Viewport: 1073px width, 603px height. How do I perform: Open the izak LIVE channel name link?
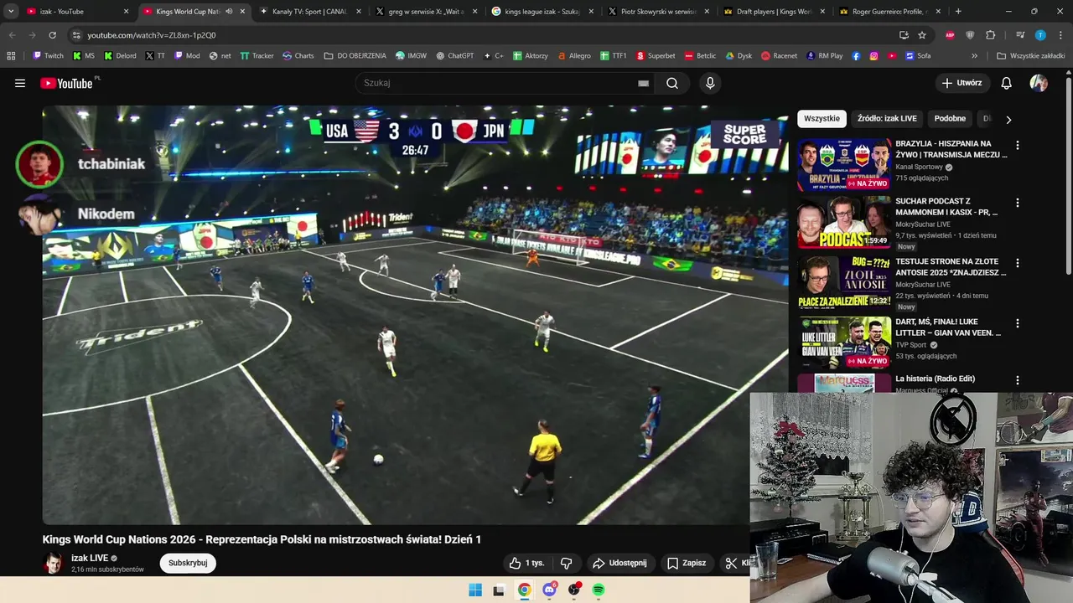coord(90,558)
